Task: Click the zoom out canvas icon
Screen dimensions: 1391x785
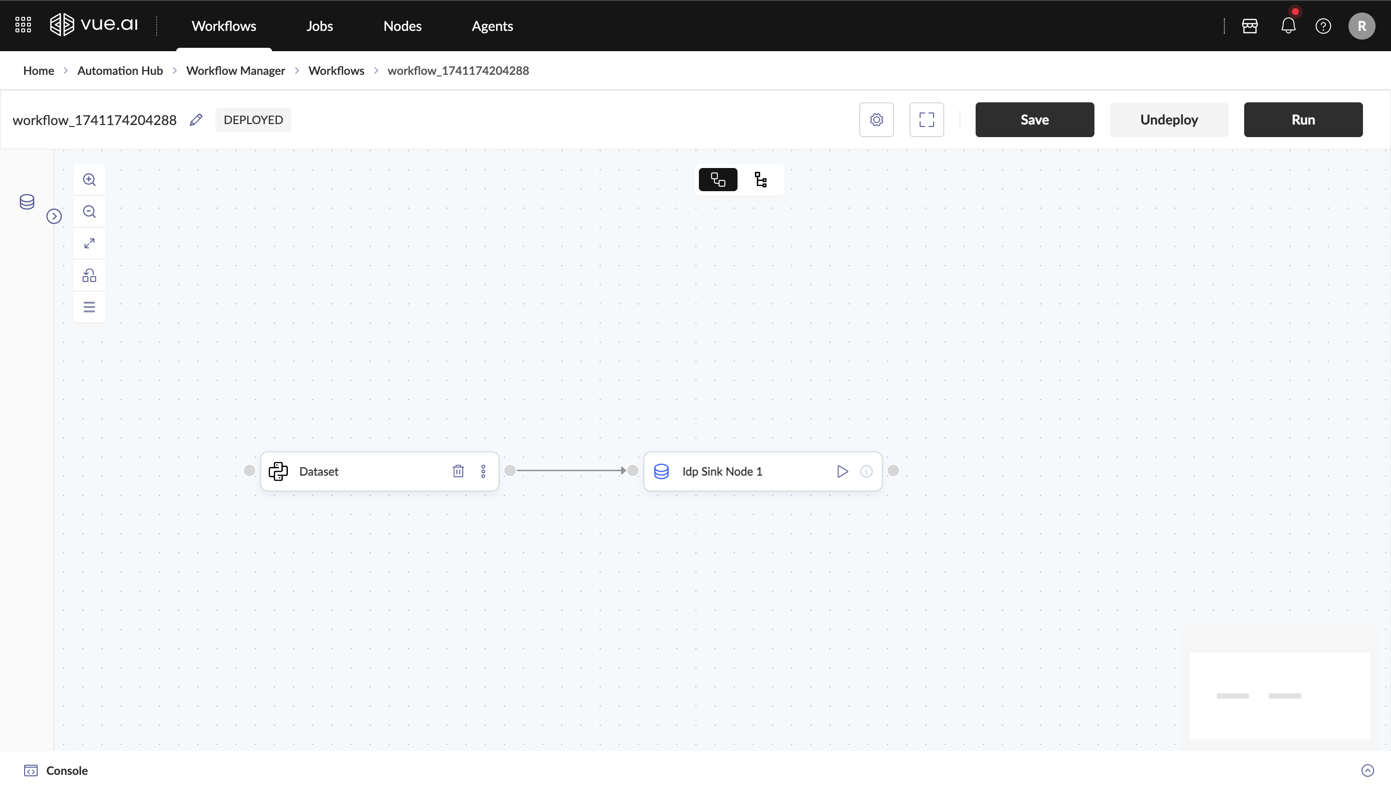Action: 89,211
